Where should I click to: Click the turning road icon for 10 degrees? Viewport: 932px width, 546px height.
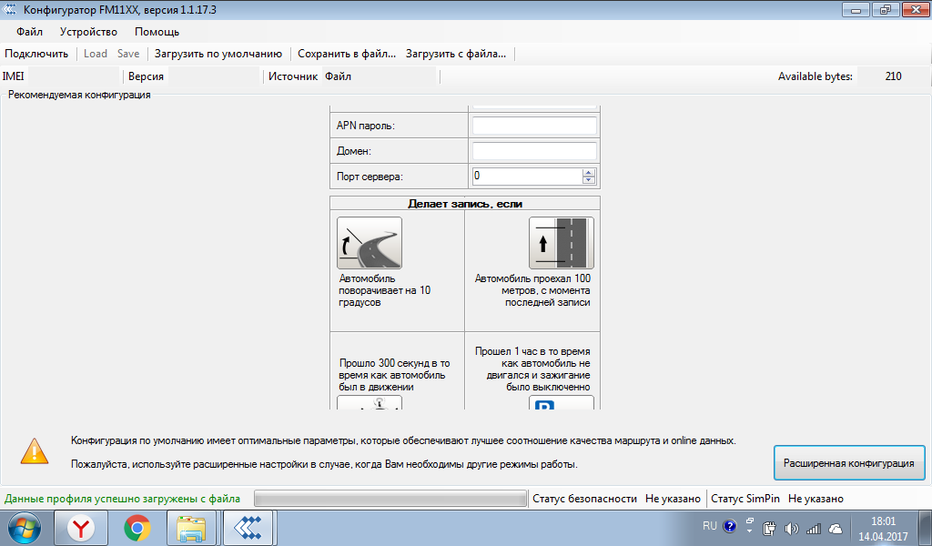click(x=369, y=243)
